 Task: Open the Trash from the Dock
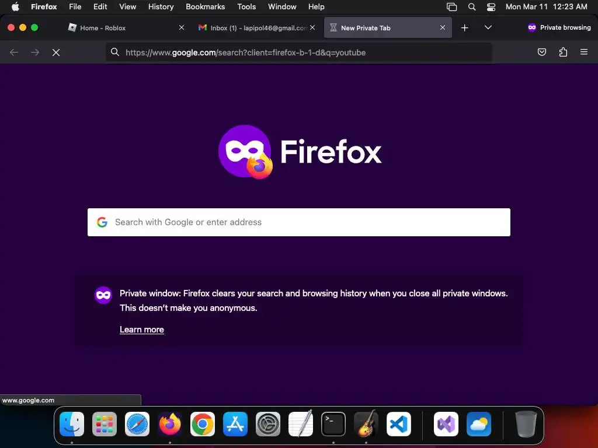[x=526, y=424]
